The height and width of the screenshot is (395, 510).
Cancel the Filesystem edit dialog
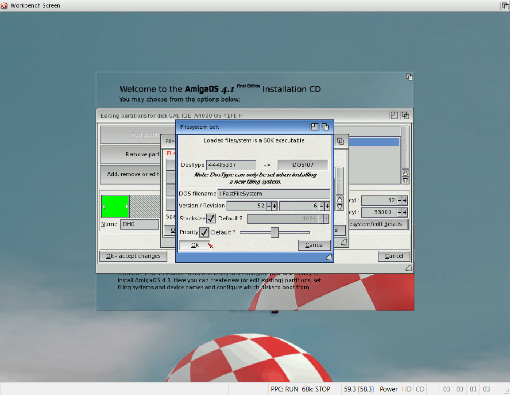point(314,245)
